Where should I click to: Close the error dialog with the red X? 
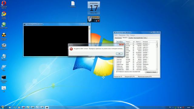(x=121, y=45)
